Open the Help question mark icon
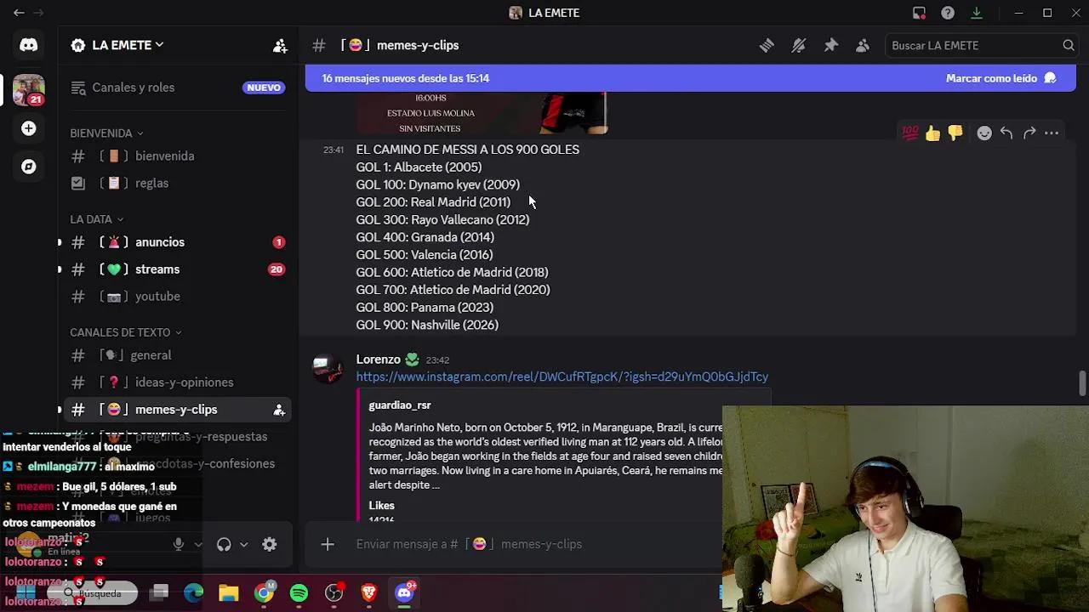This screenshot has width=1089, height=612. [x=948, y=13]
